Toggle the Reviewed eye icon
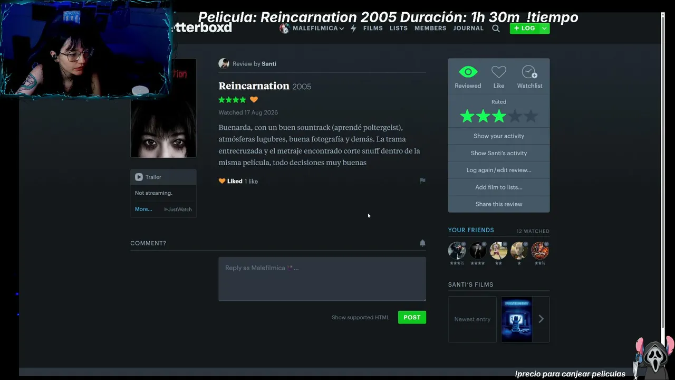 tap(468, 72)
